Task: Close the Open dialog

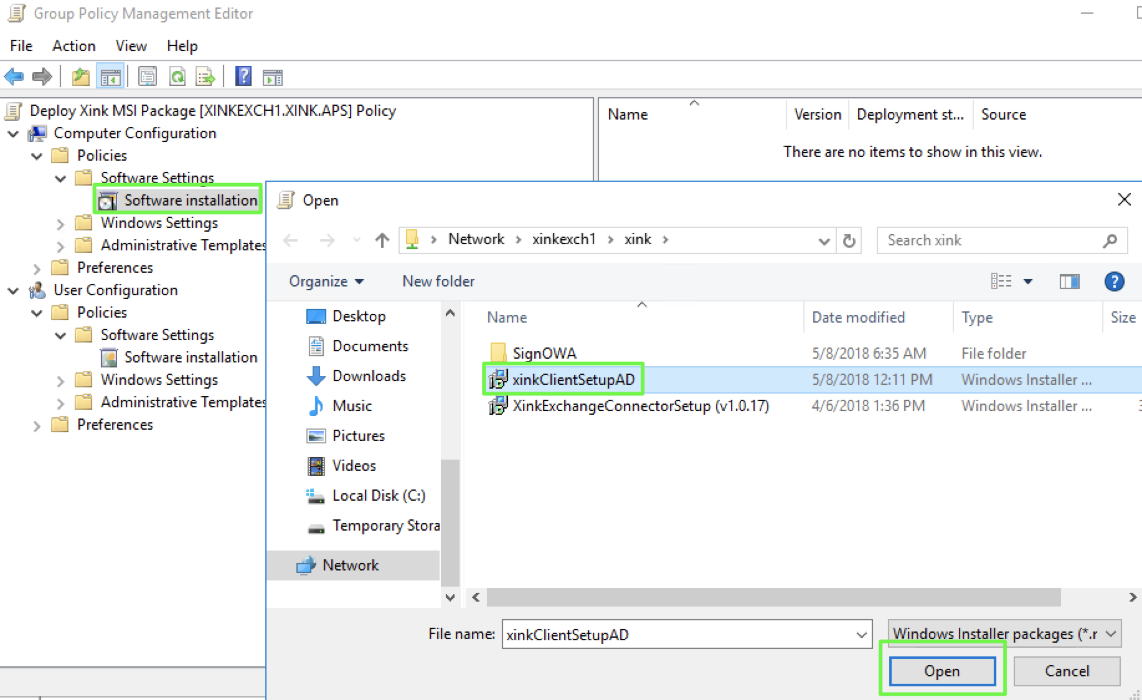Action: 1124,200
